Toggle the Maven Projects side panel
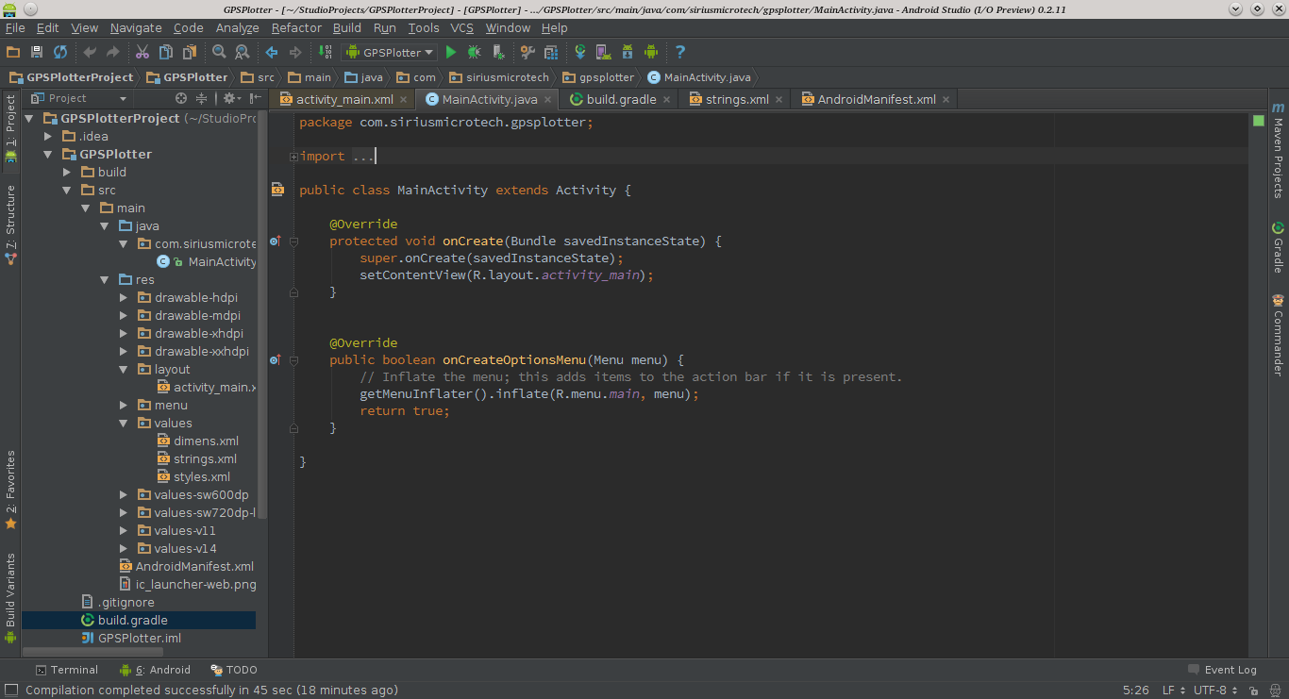The height and width of the screenshot is (699, 1289). [1278, 150]
